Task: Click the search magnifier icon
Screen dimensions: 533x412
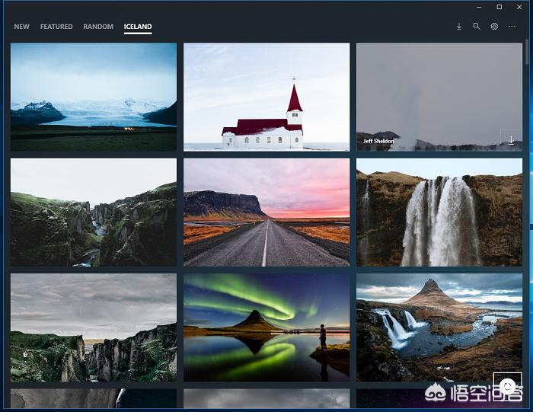Action: (477, 27)
